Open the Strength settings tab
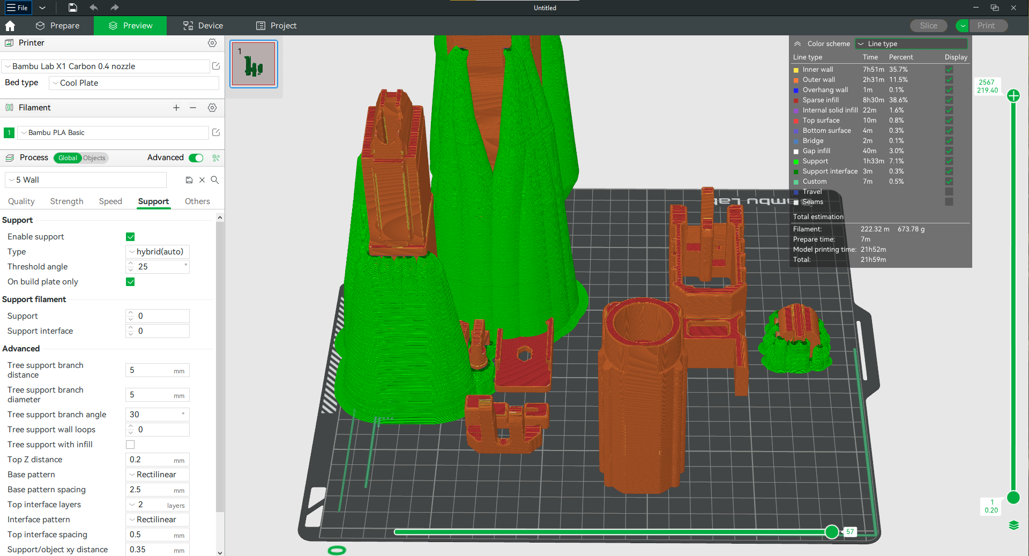The height and width of the screenshot is (556, 1029). tap(67, 201)
